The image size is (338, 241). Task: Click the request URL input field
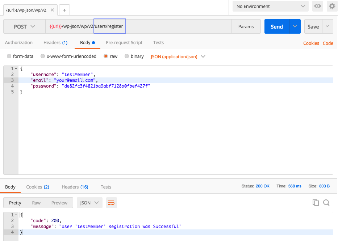[x=138, y=26]
